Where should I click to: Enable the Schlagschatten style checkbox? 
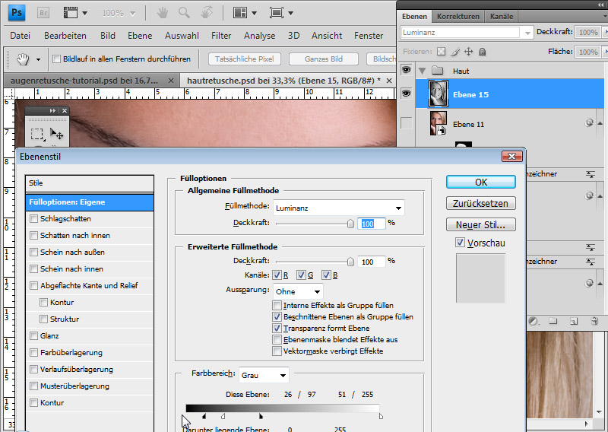(33, 218)
